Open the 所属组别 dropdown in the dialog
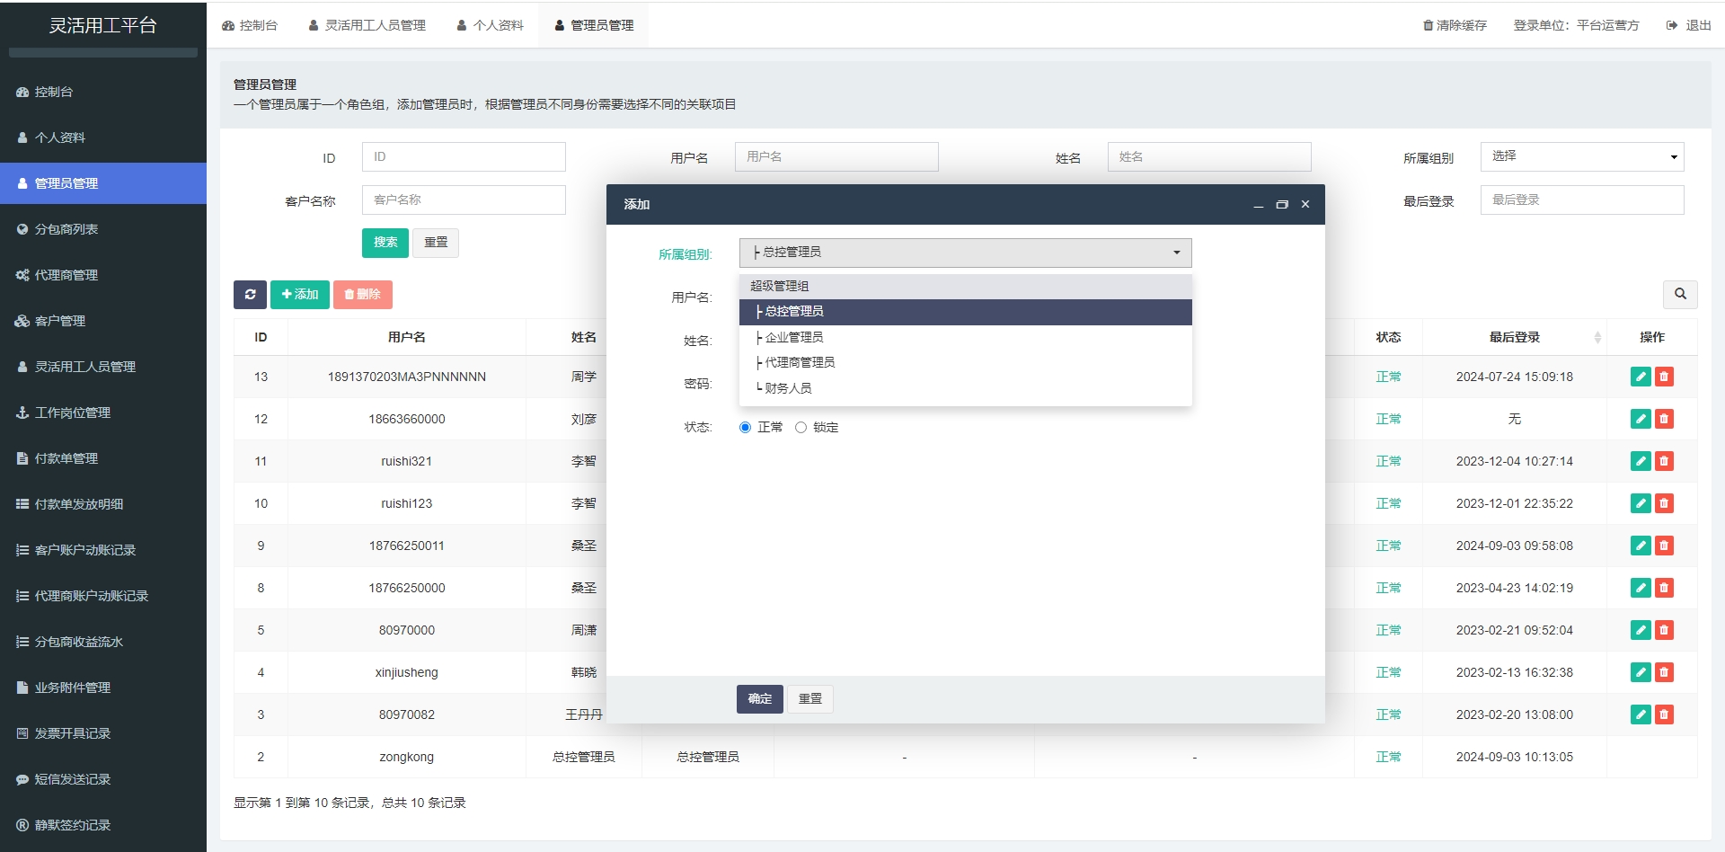The height and width of the screenshot is (852, 1725). point(964,253)
